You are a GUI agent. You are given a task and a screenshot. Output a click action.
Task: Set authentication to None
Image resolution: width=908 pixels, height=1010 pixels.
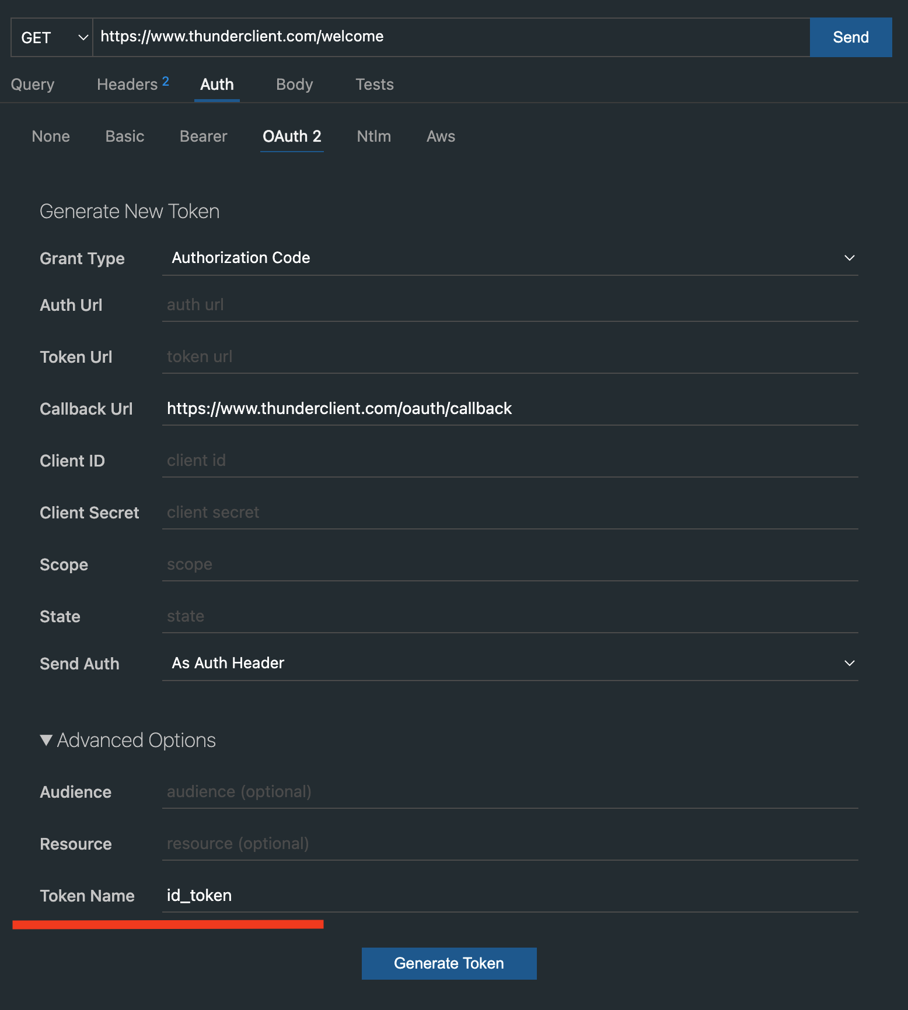click(x=51, y=136)
